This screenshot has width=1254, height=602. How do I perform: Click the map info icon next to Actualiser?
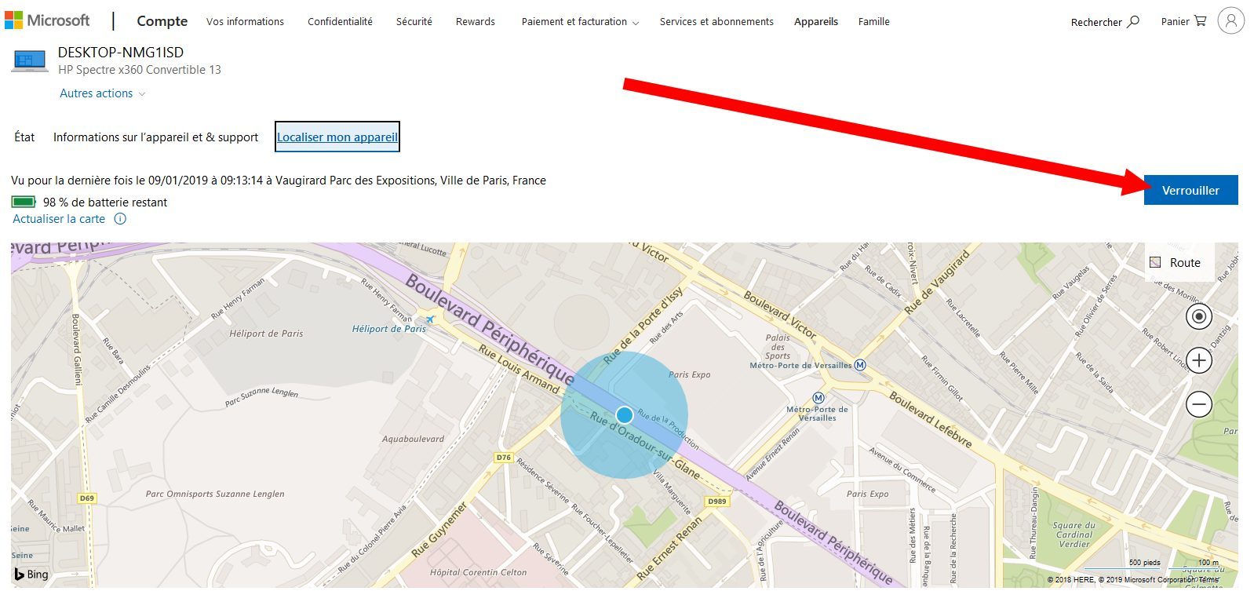tap(120, 219)
